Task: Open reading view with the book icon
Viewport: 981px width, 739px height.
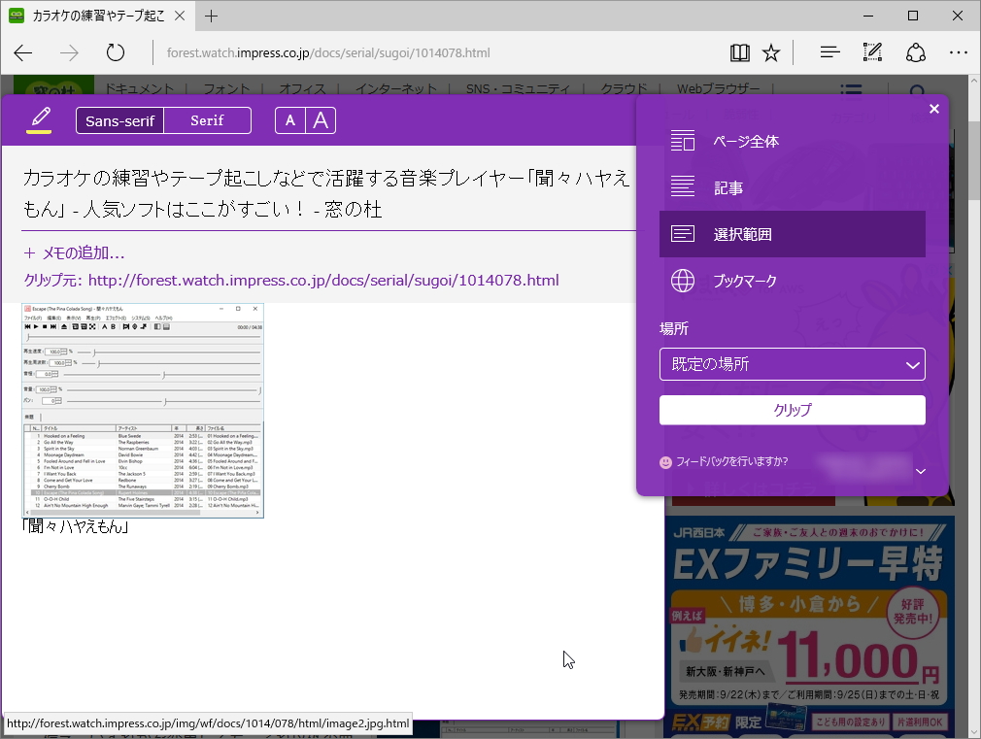Action: click(x=740, y=52)
